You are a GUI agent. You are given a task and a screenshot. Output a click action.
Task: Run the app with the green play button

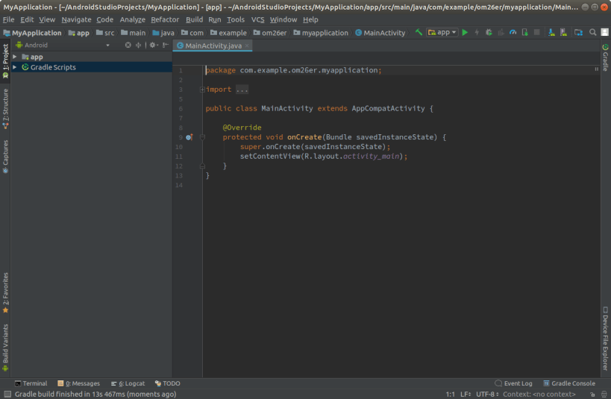(x=465, y=33)
